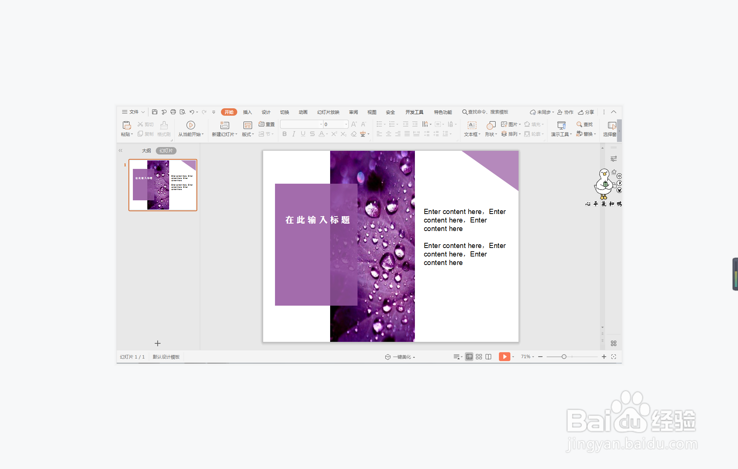This screenshot has height=469, width=738.
Task: Click the Increase Indent icon
Action: (415, 124)
